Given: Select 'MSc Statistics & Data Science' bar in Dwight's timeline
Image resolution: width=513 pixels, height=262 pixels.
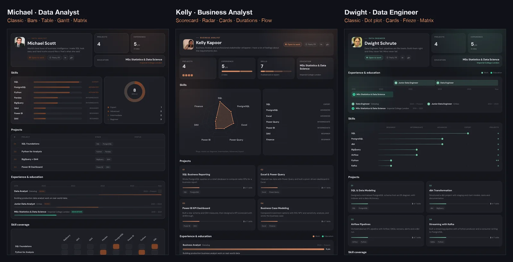Looking at the screenshot, I should click(372, 94).
